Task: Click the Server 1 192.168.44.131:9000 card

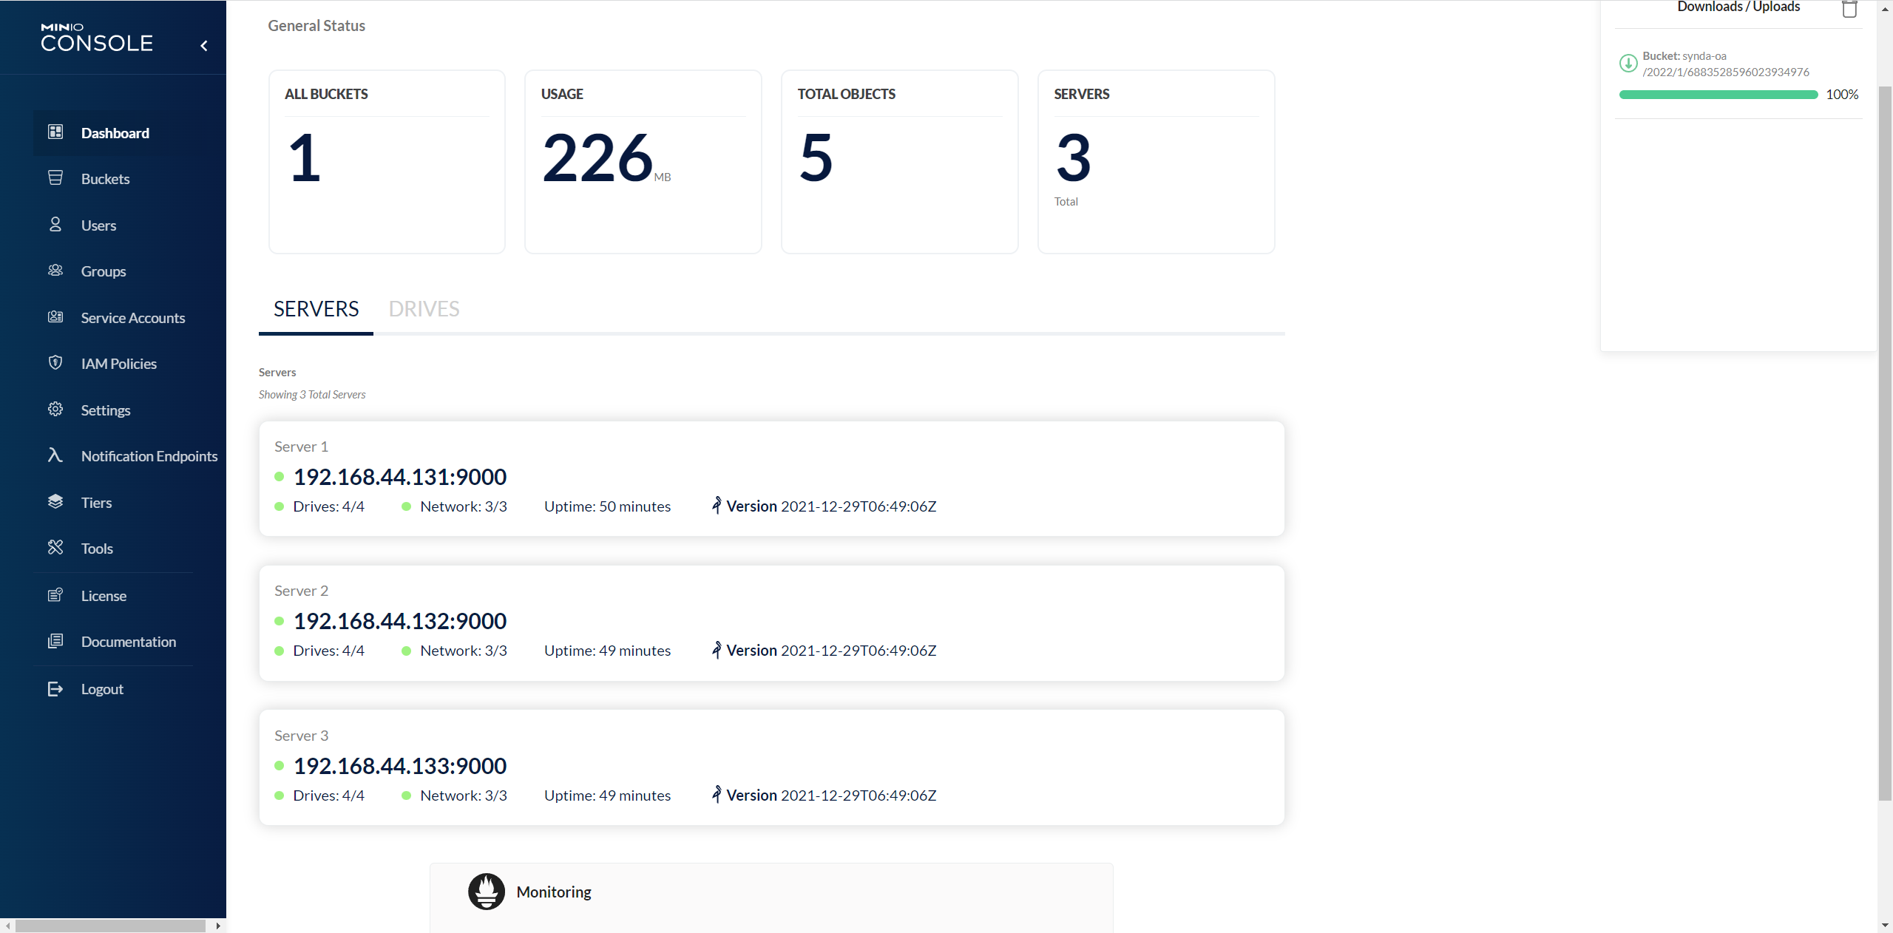Action: pos(771,478)
